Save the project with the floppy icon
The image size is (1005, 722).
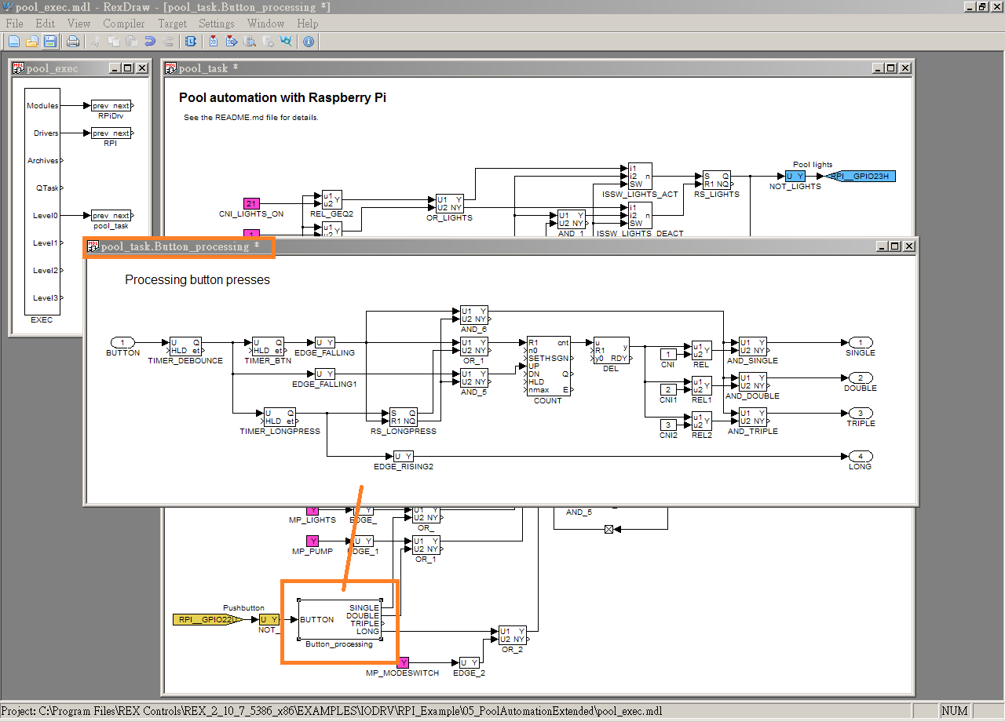point(50,41)
